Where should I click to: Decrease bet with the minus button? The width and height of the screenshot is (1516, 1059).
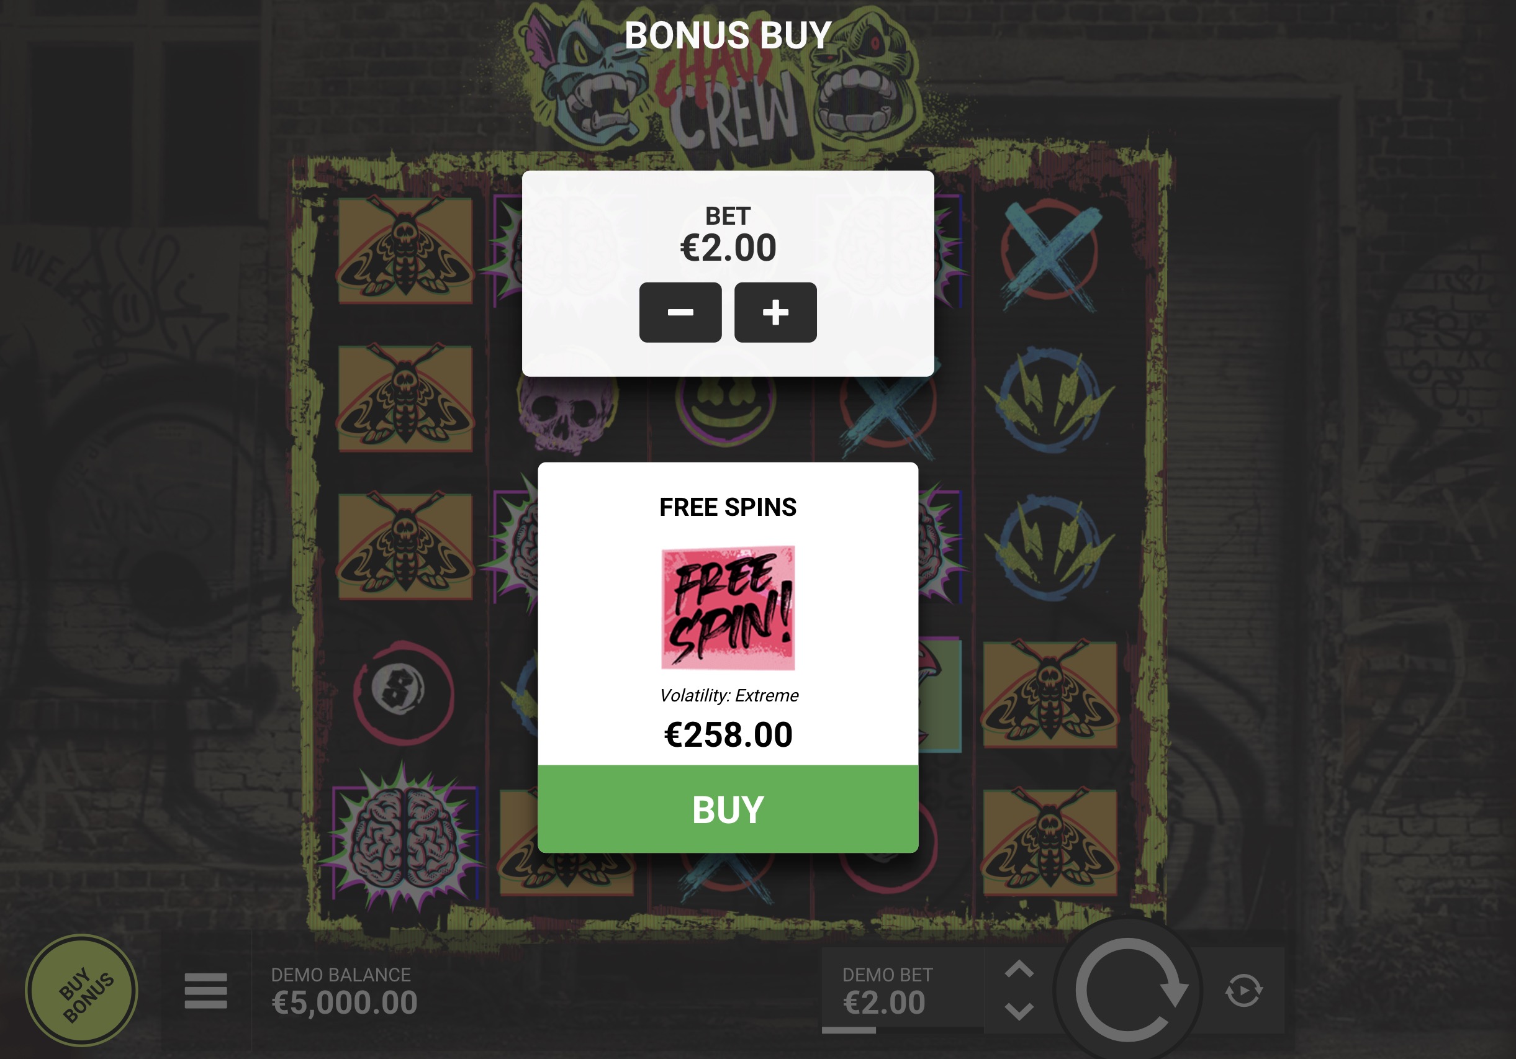tap(680, 312)
